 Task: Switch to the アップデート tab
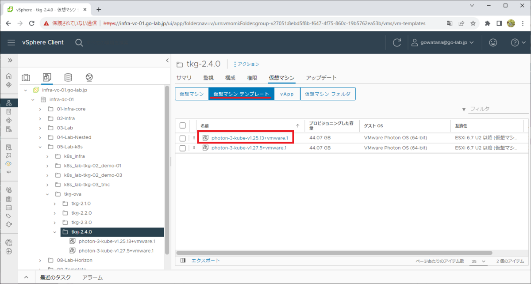(x=321, y=78)
